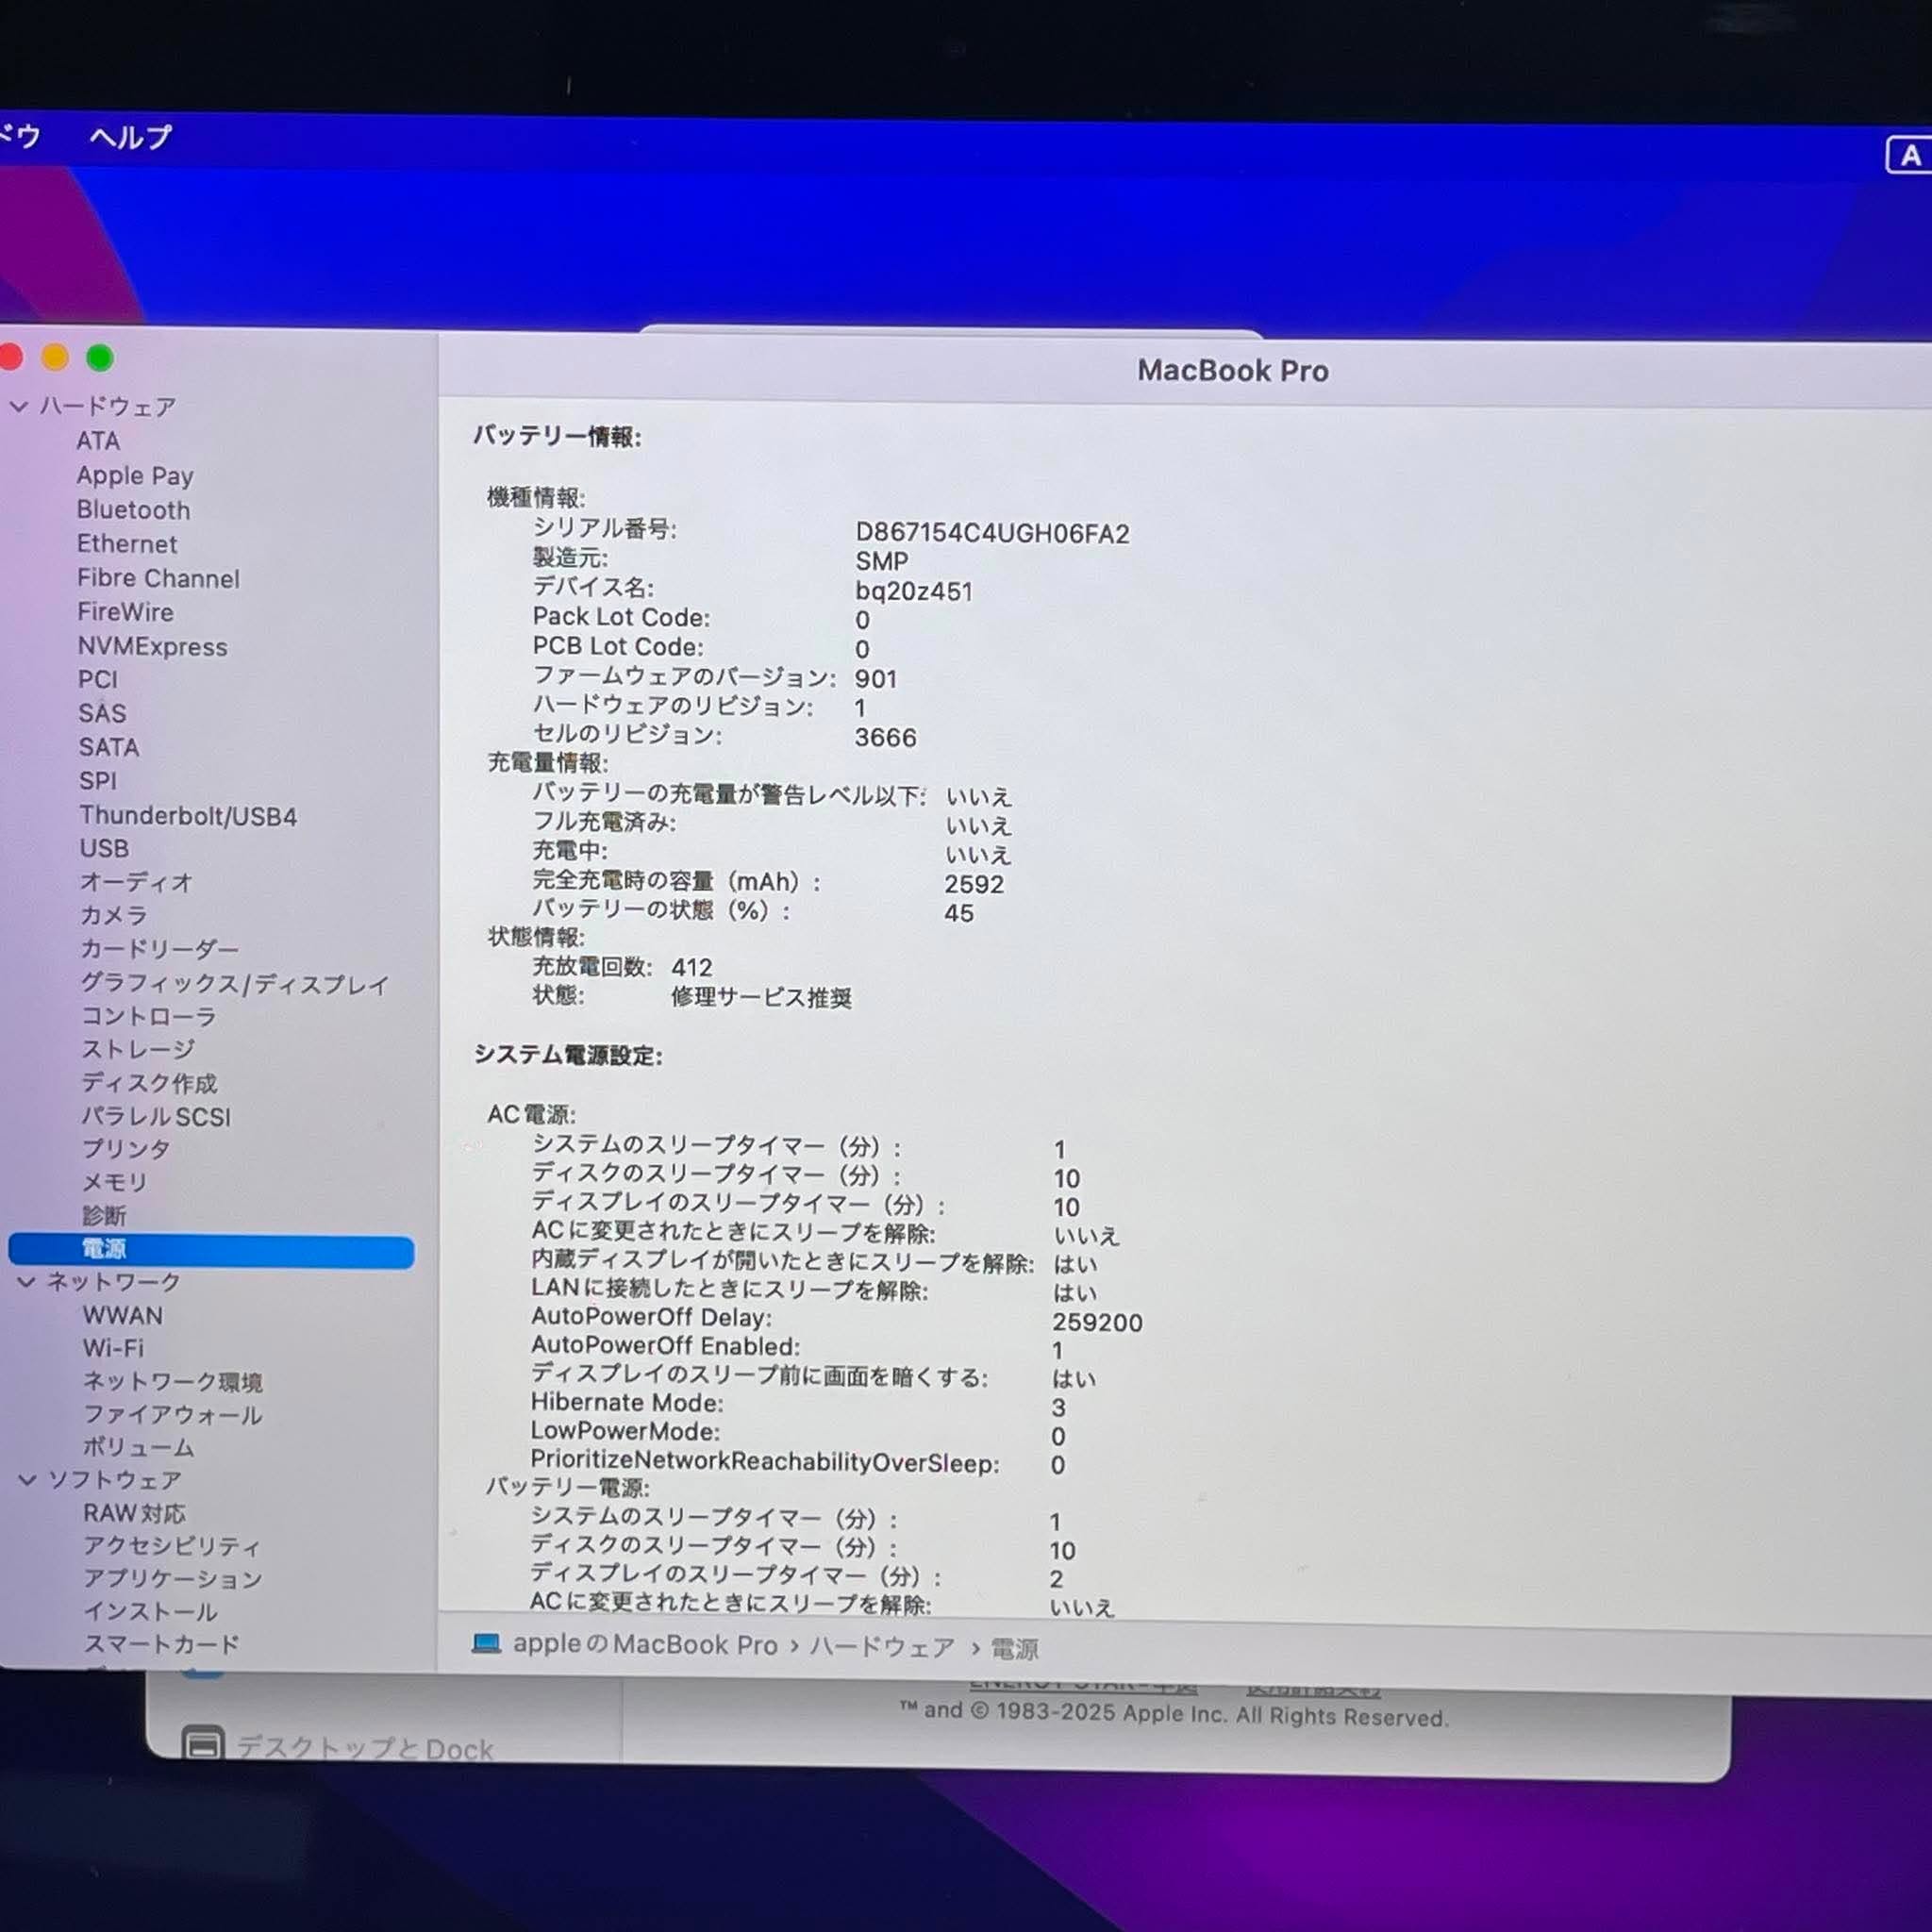The image size is (1932, 1932).
Task: Click the firmware version value 901
Action: pyautogui.click(x=876, y=679)
